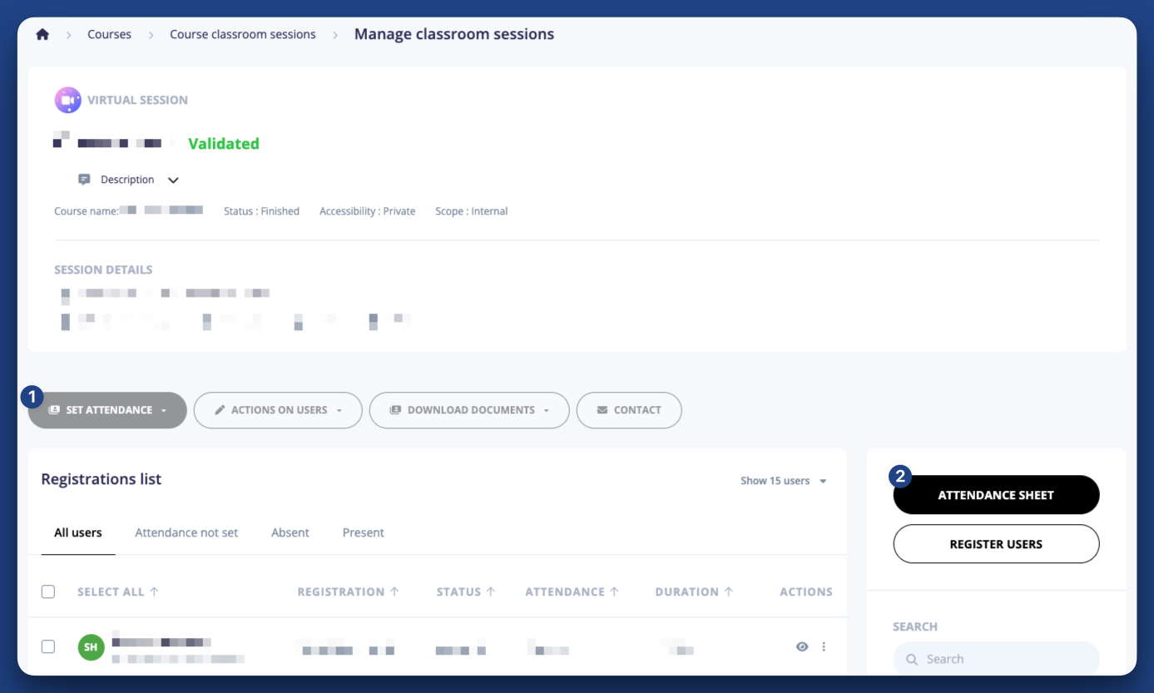Switch to the Absent tab
Viewport: 1154px width, 693px height.
(x=290, y=532)
